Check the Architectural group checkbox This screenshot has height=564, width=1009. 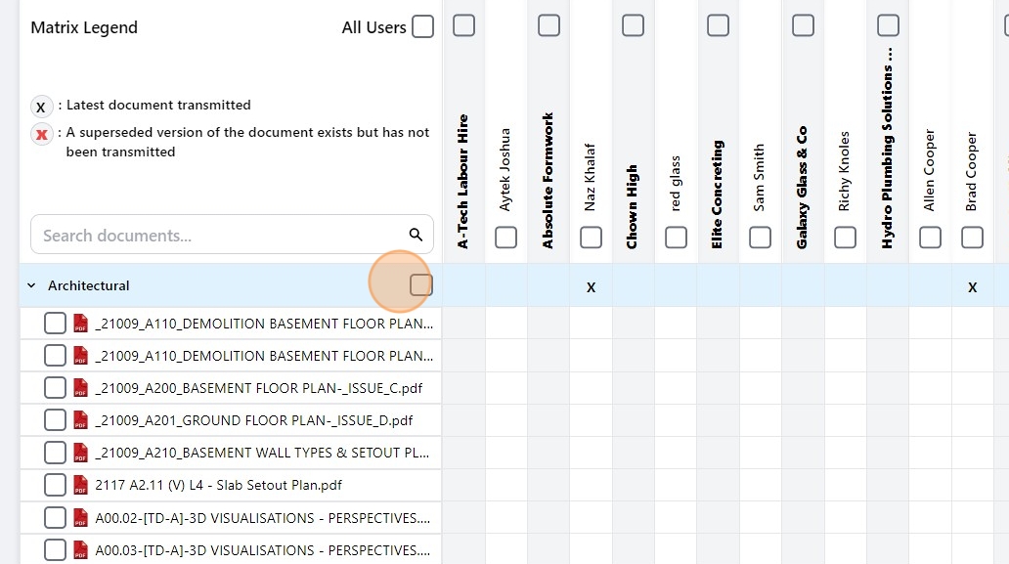420,285
